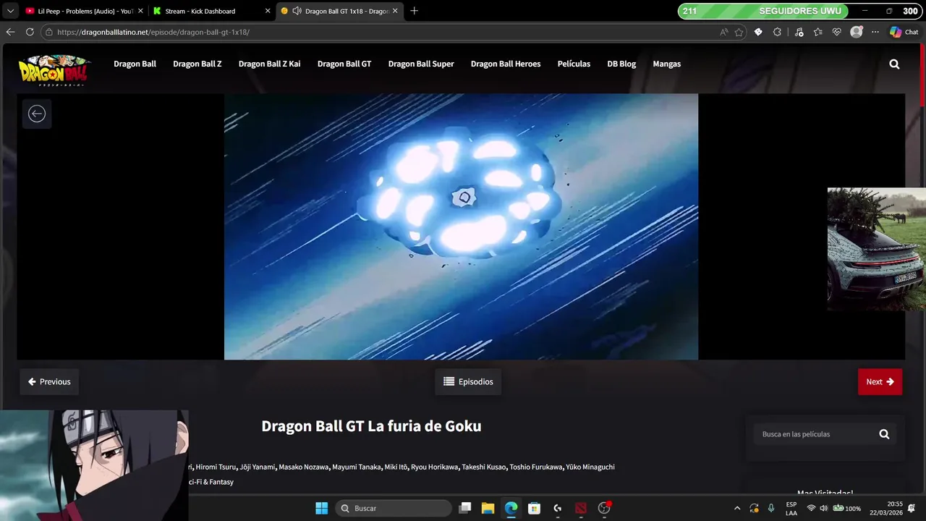Open Ryou Horikawa cast link
This screenshot has width=926, height=521.
point(435,467)
